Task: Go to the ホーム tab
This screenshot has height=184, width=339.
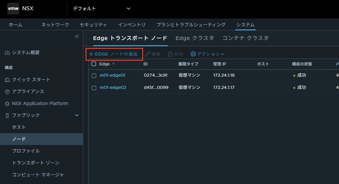Action: [x=15, y=25]
